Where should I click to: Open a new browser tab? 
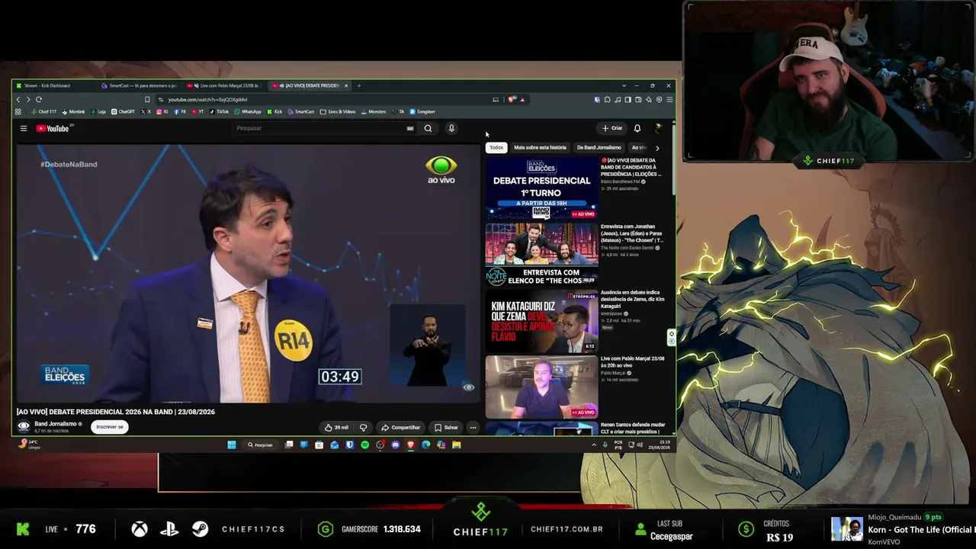coord(359,85)
